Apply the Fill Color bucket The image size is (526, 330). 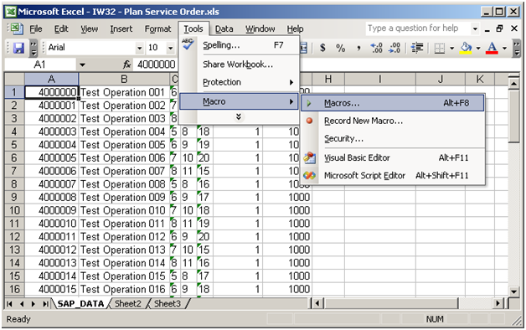[x=466, y=48]
